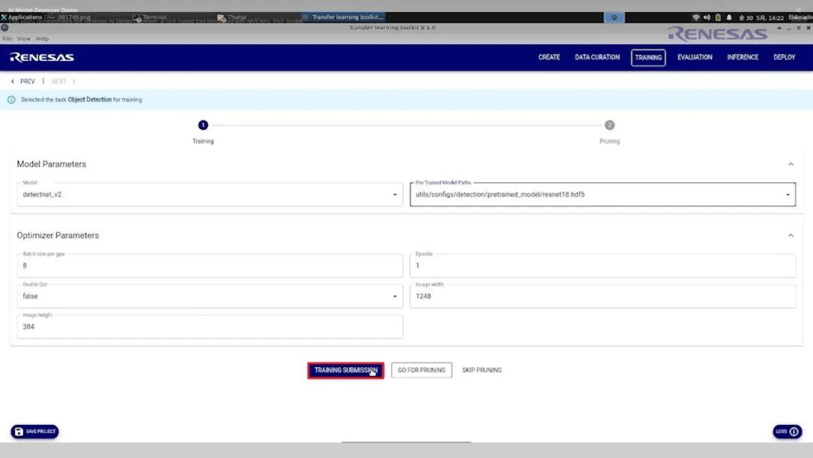Open the LOGS button label
813x458 pixels.
pos(781,432)
